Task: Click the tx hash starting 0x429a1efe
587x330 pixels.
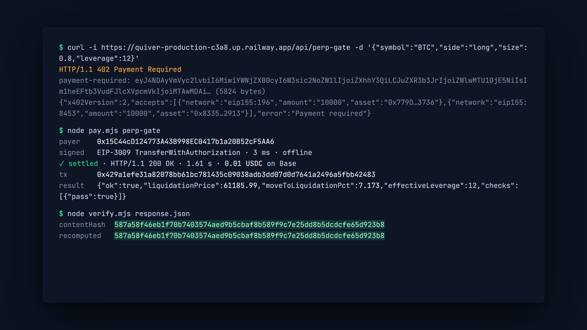Action: [x=236, y=175]
